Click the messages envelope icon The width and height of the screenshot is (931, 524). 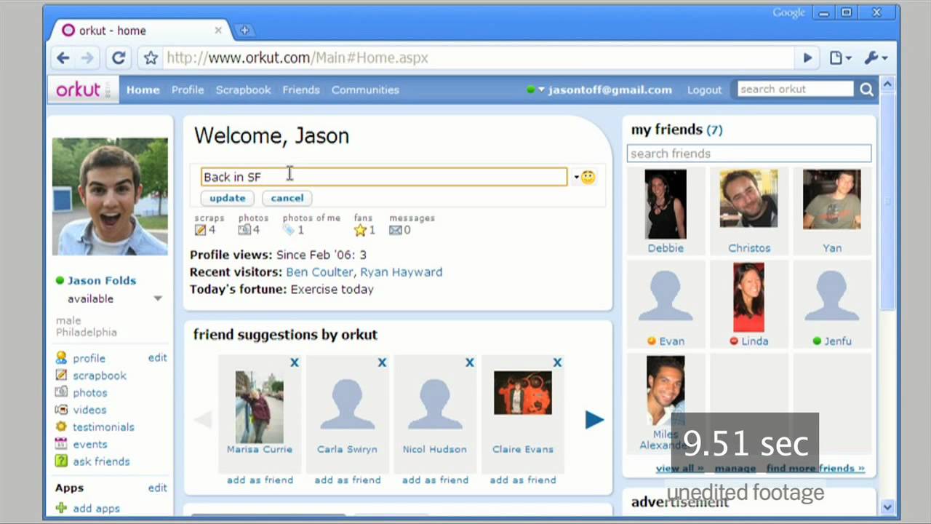[x=395, y=230]
